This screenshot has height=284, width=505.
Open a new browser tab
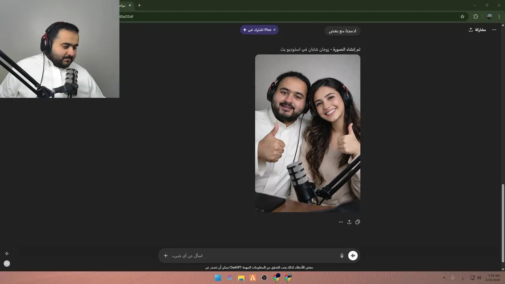[139, 6]
